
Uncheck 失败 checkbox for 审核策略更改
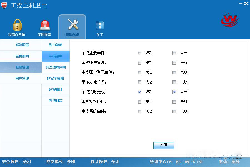click(x=174, y=92)
